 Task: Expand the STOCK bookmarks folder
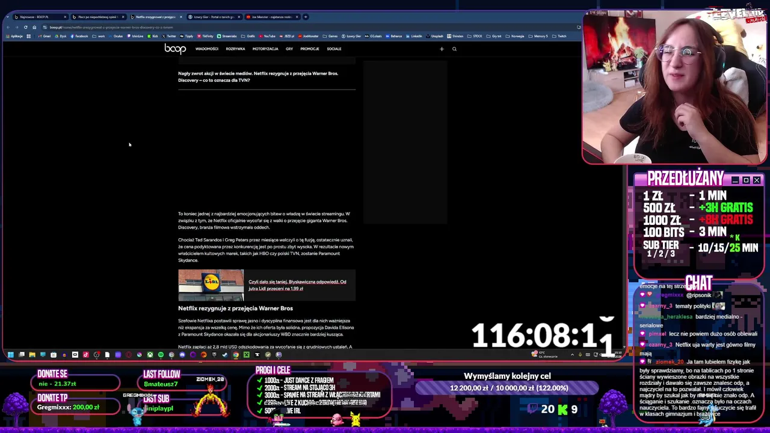coord(474,36)
